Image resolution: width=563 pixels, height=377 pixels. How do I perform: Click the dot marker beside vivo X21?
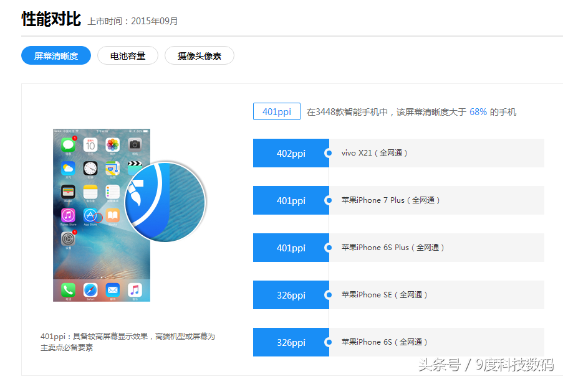pos(329,153)
